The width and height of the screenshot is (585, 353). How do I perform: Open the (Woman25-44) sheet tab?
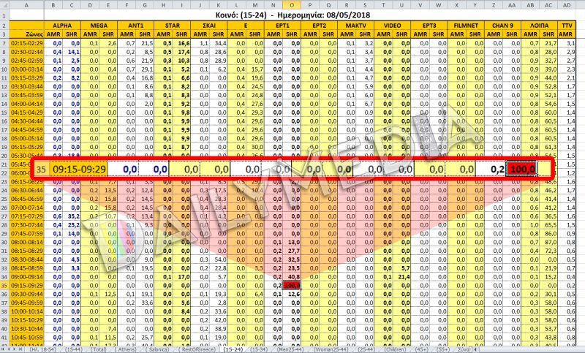[331, 349]
